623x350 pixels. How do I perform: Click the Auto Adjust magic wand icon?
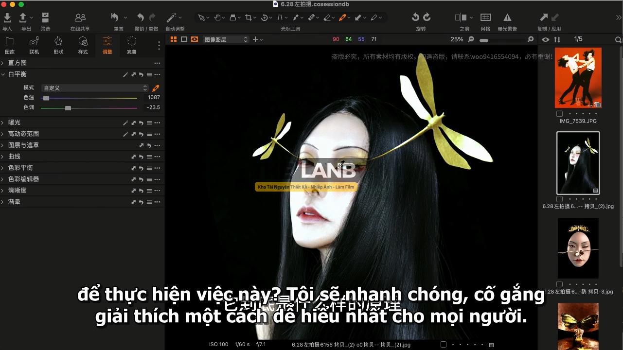pyautogui.click(x=172, y=17)
